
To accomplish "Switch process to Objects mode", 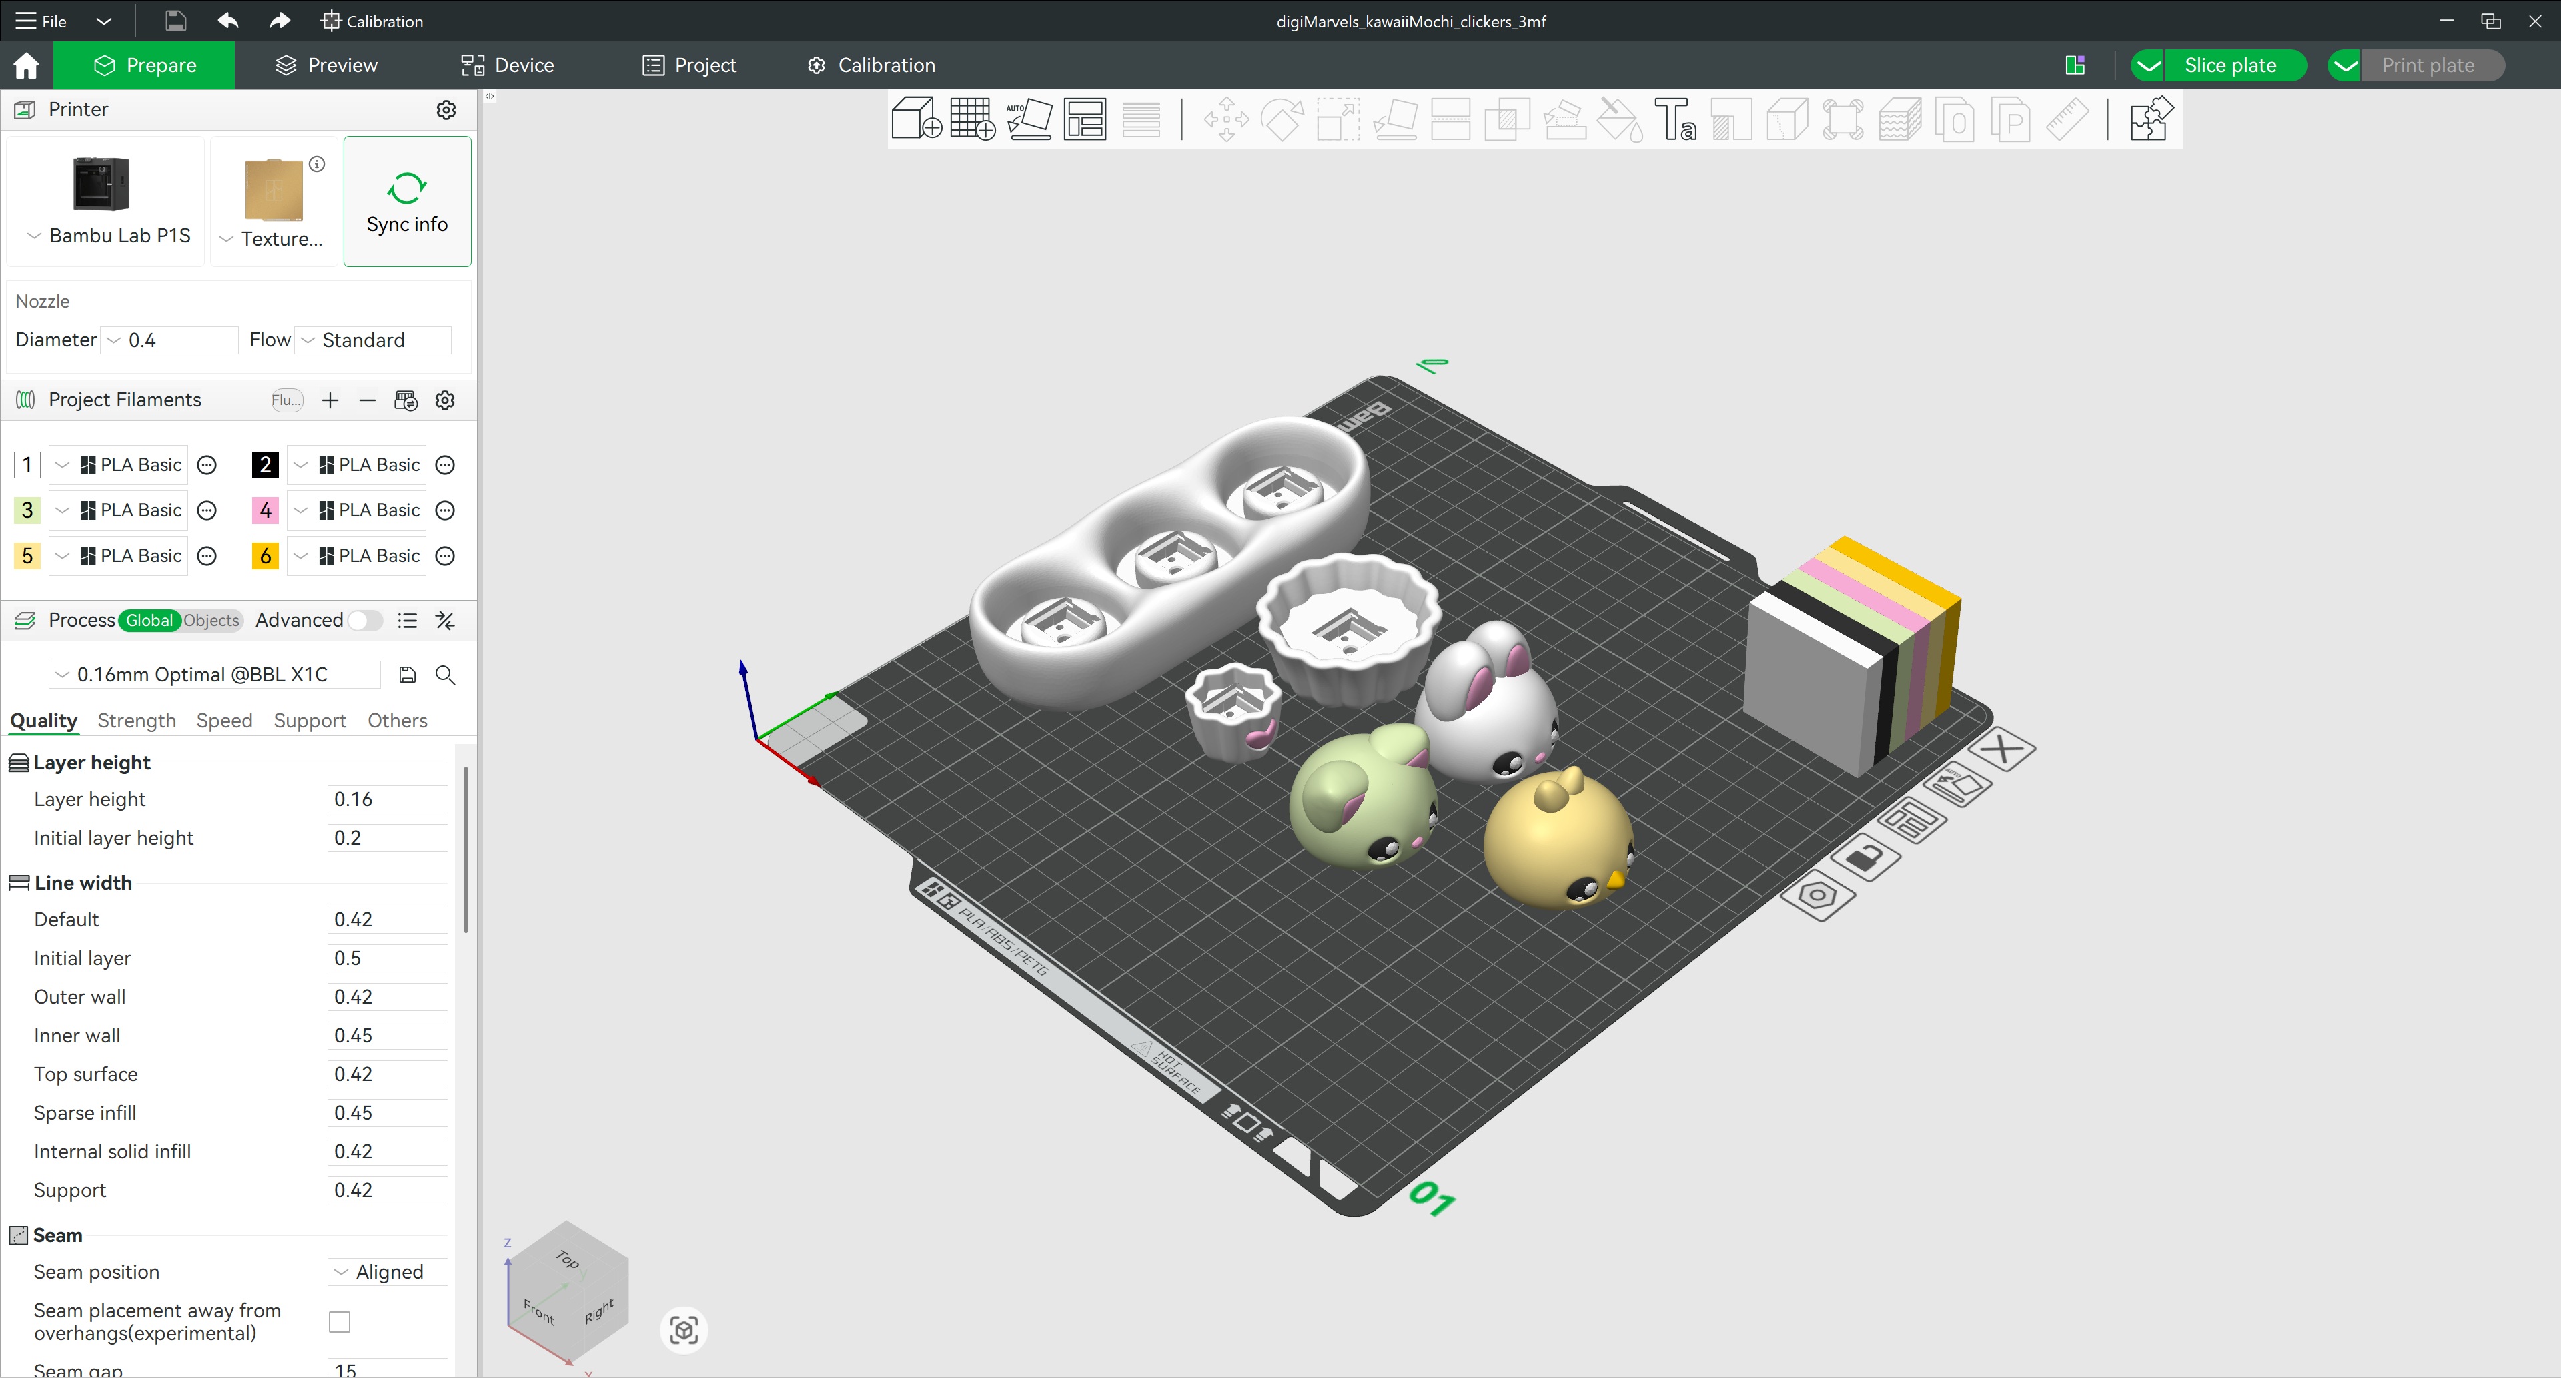I will pos(211,621).
